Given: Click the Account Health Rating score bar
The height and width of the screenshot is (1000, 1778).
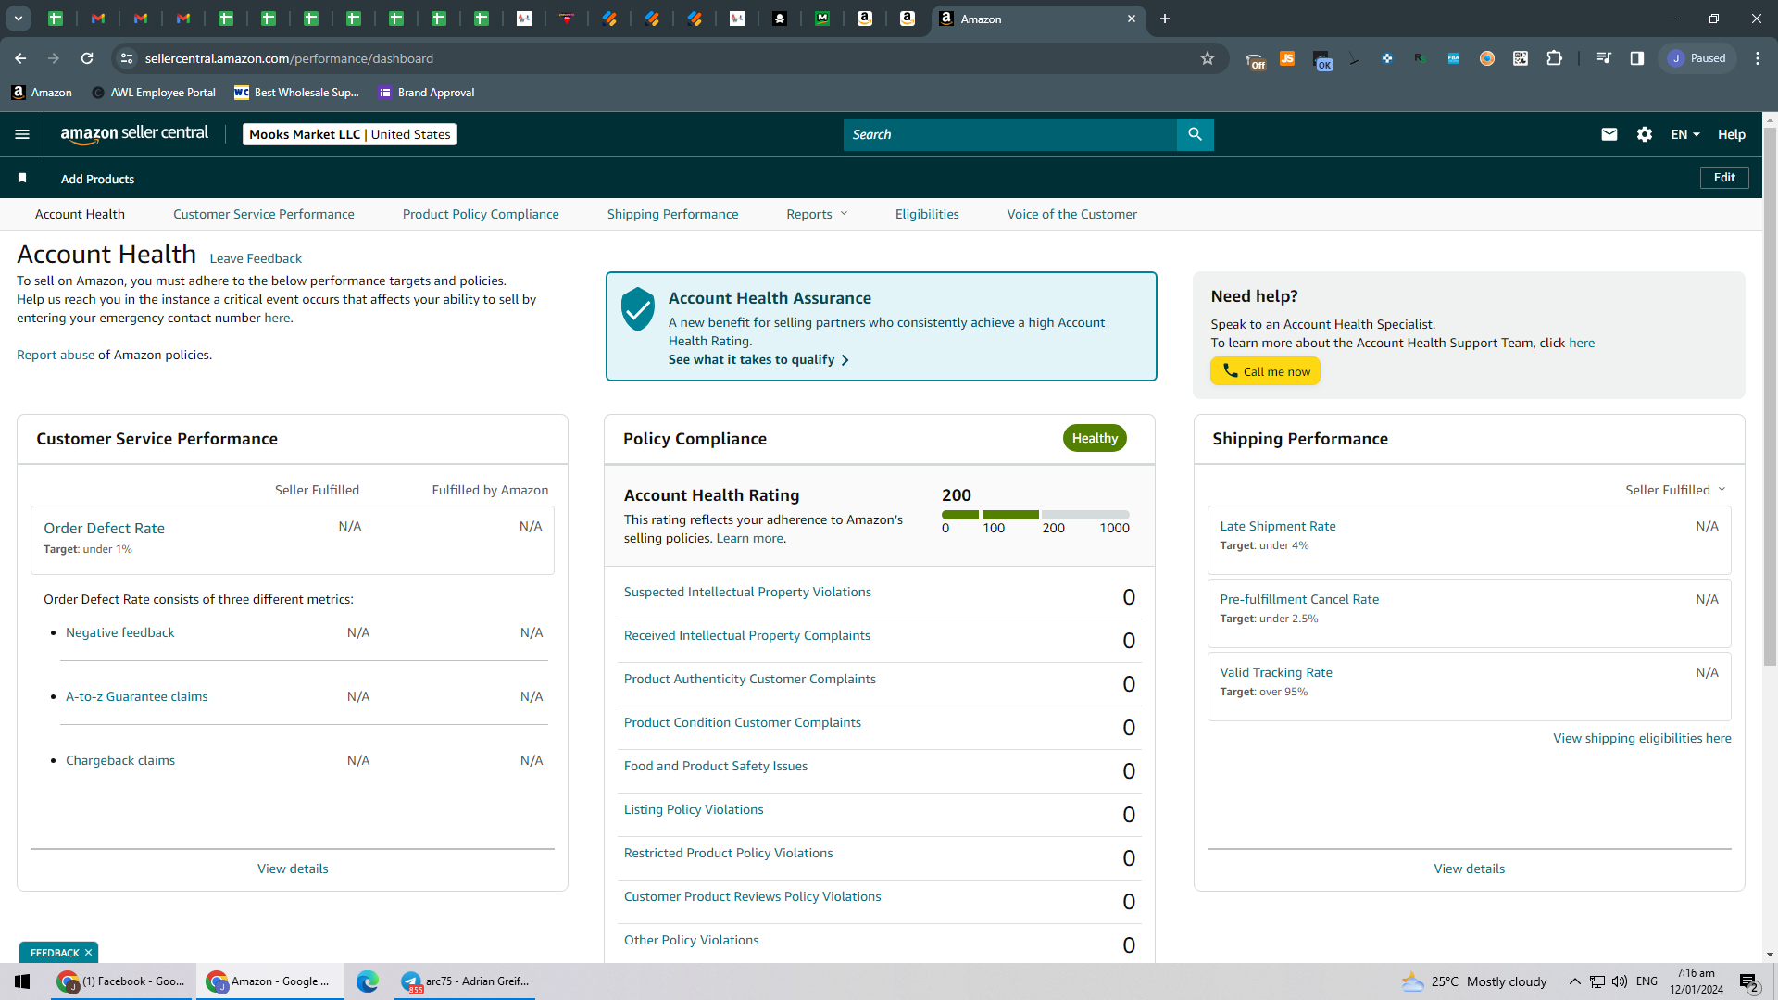Looking at the screenshot, I should tap(1035, 515).
